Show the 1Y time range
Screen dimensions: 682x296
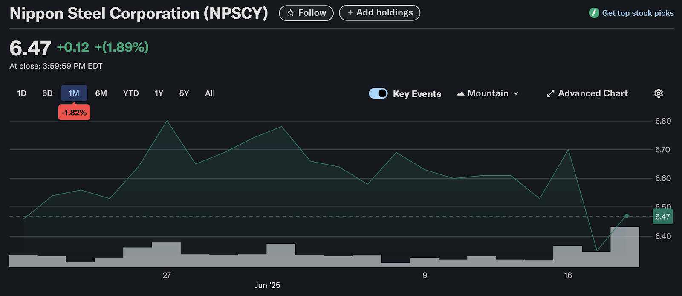point(159,93)
